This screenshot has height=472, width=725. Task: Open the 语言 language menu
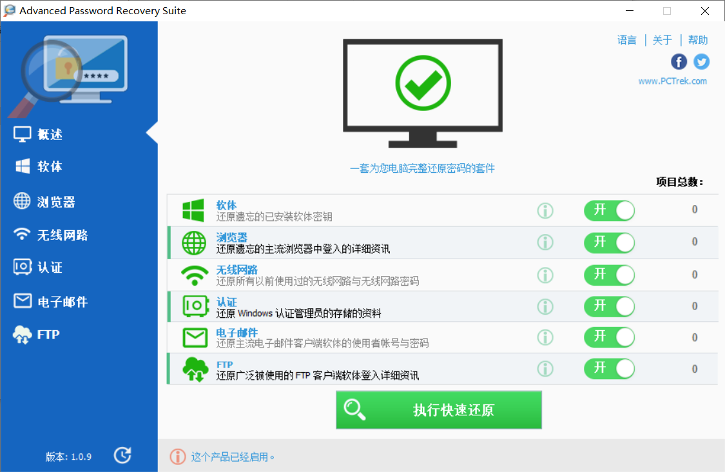[x=626, y=40]
